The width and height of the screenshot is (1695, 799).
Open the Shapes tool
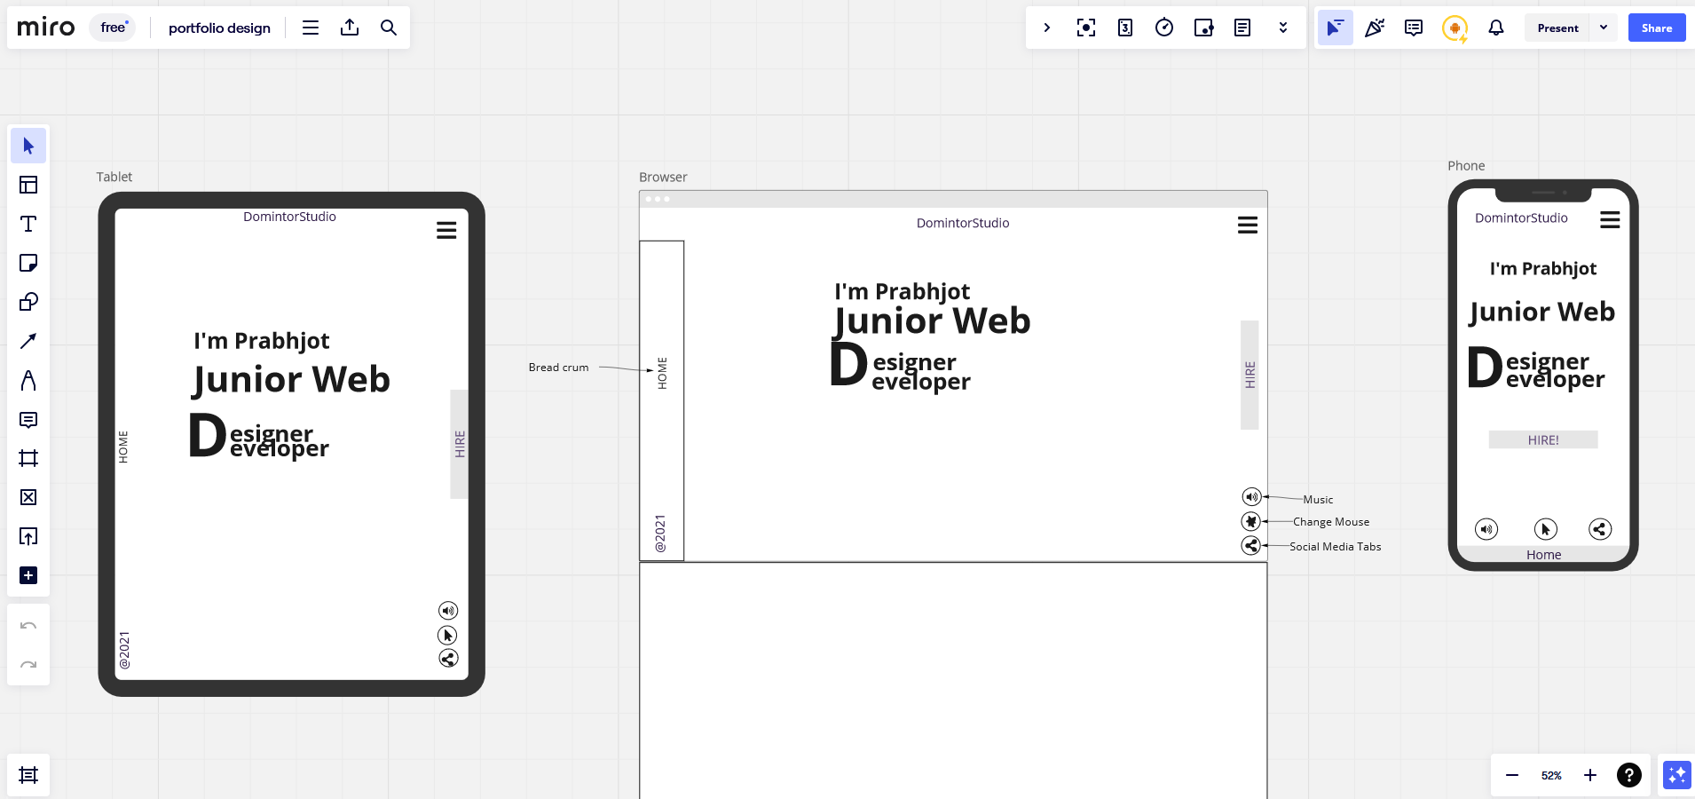(x=28, y=301)
